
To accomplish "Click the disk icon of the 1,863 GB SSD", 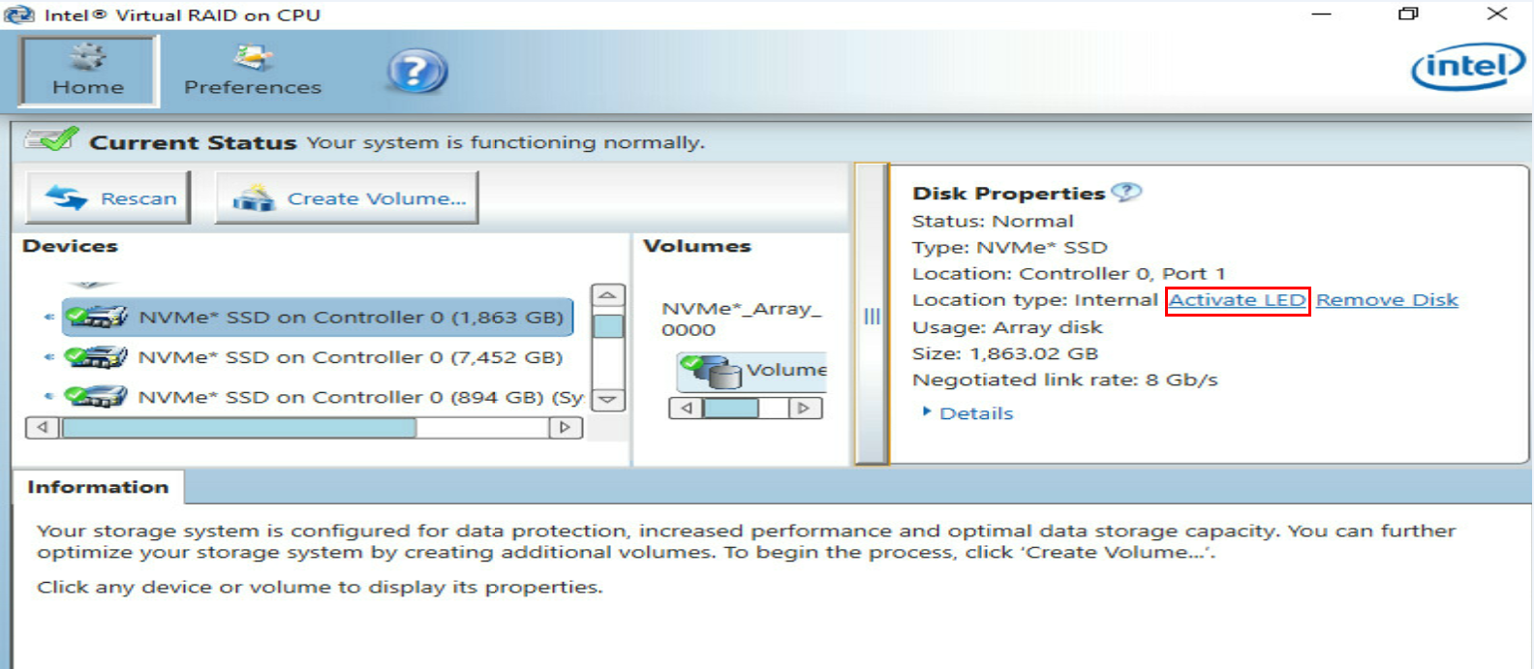I will coord(96,316).
